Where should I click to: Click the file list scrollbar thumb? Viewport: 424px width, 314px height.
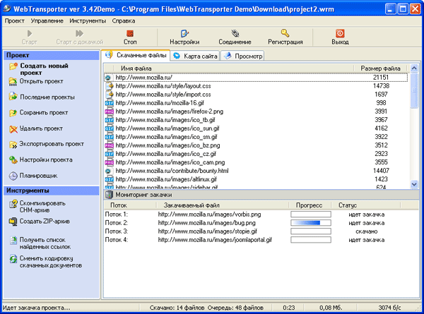click(x=413, y=90)
